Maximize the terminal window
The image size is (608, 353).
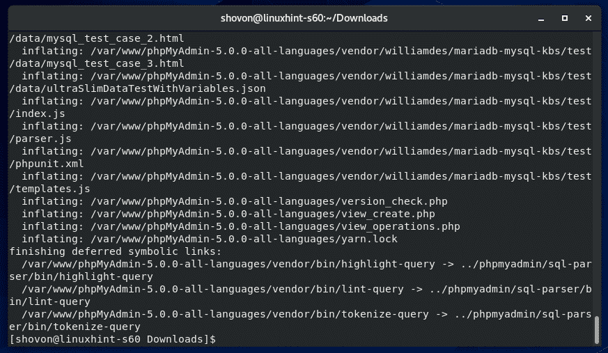click(x=565, y=17)
